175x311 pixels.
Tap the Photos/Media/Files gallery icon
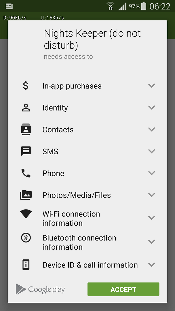[26, 195]
